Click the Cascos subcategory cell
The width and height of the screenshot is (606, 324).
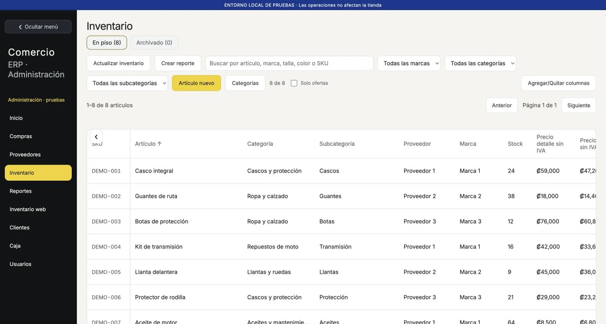pyautogui.click(x=329, y=171)
